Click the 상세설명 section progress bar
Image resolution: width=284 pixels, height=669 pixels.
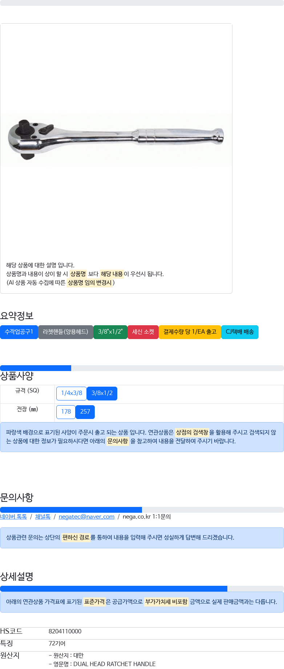click(x=142, y=589)
